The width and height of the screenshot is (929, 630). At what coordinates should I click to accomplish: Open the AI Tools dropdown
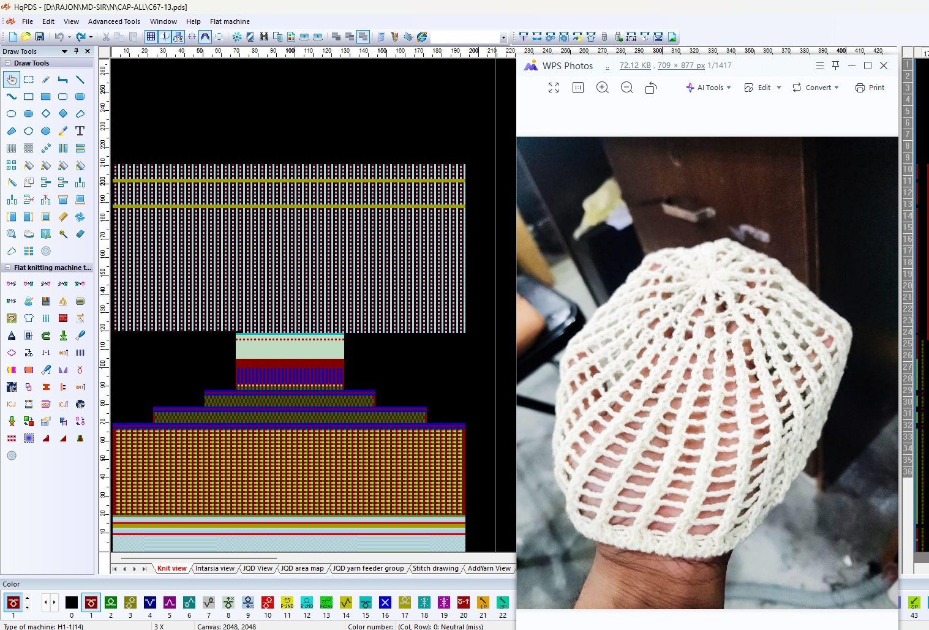pos(709,88)
